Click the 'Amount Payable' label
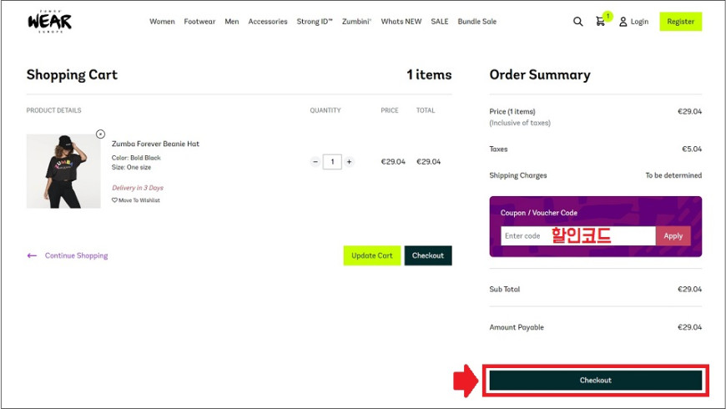The height and width of the screenshot is (409, 726). coord(517,327)
